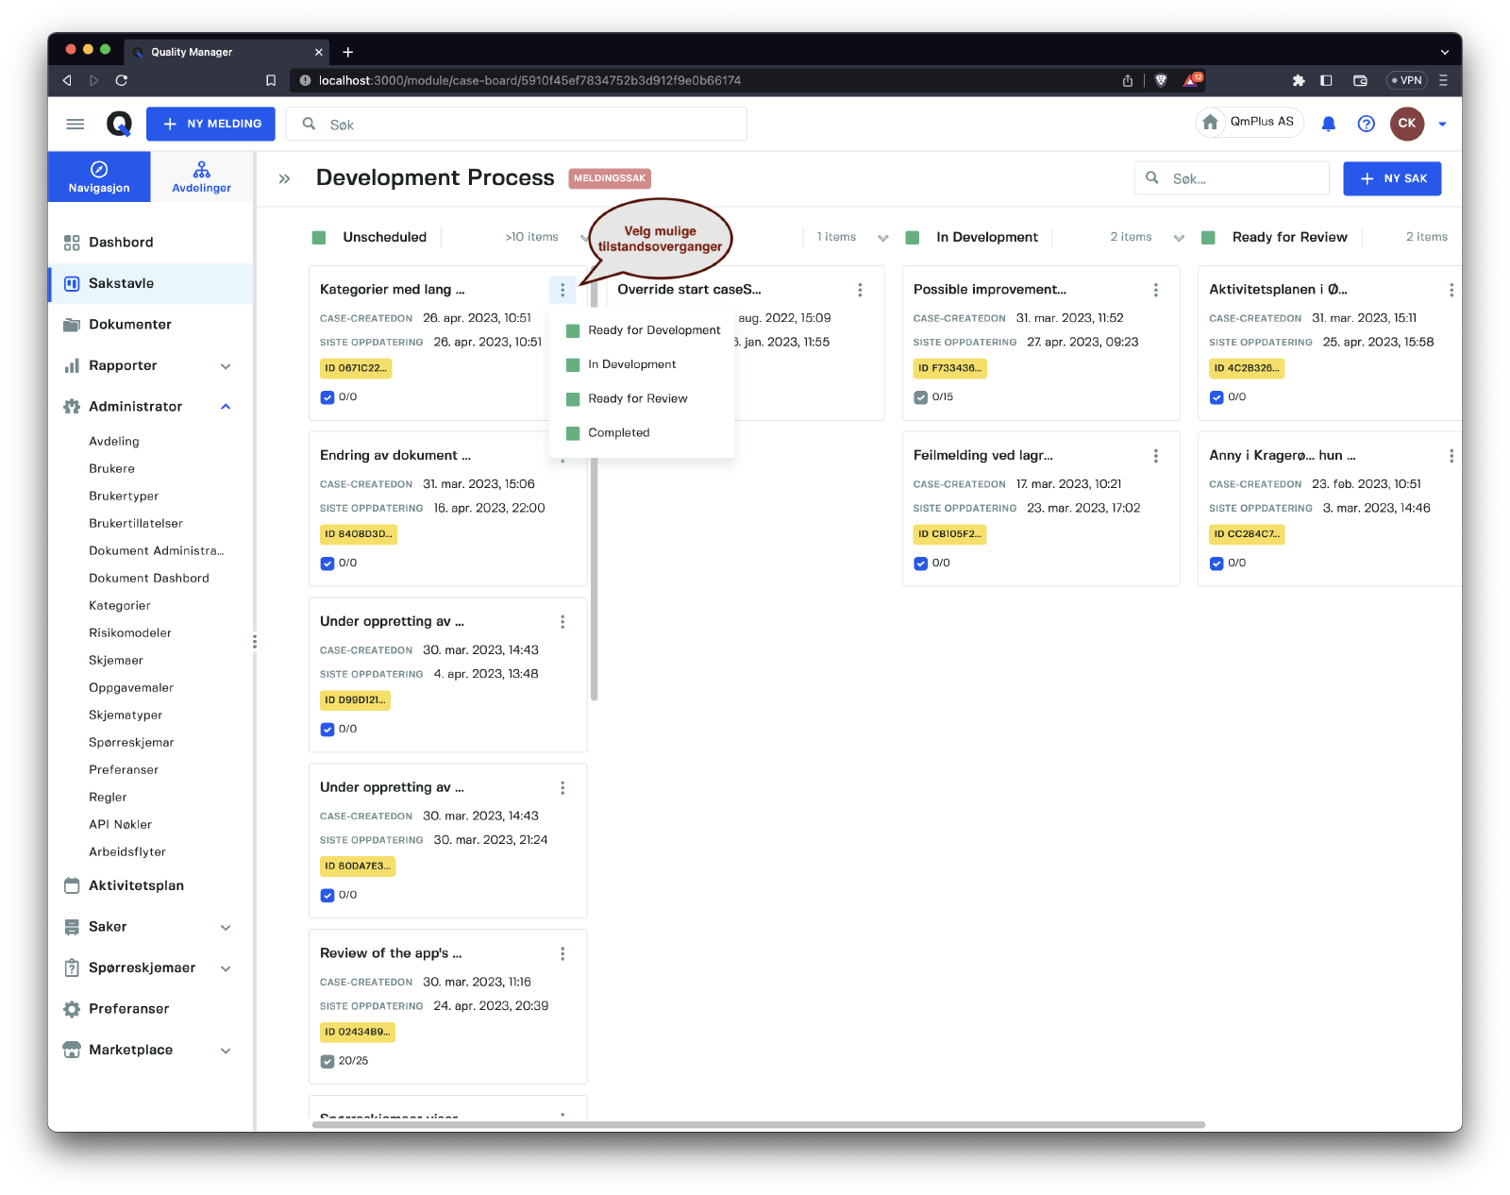Click the notification bell icon
This screenshot has width=1510, height=1195.
(1328, 124)
